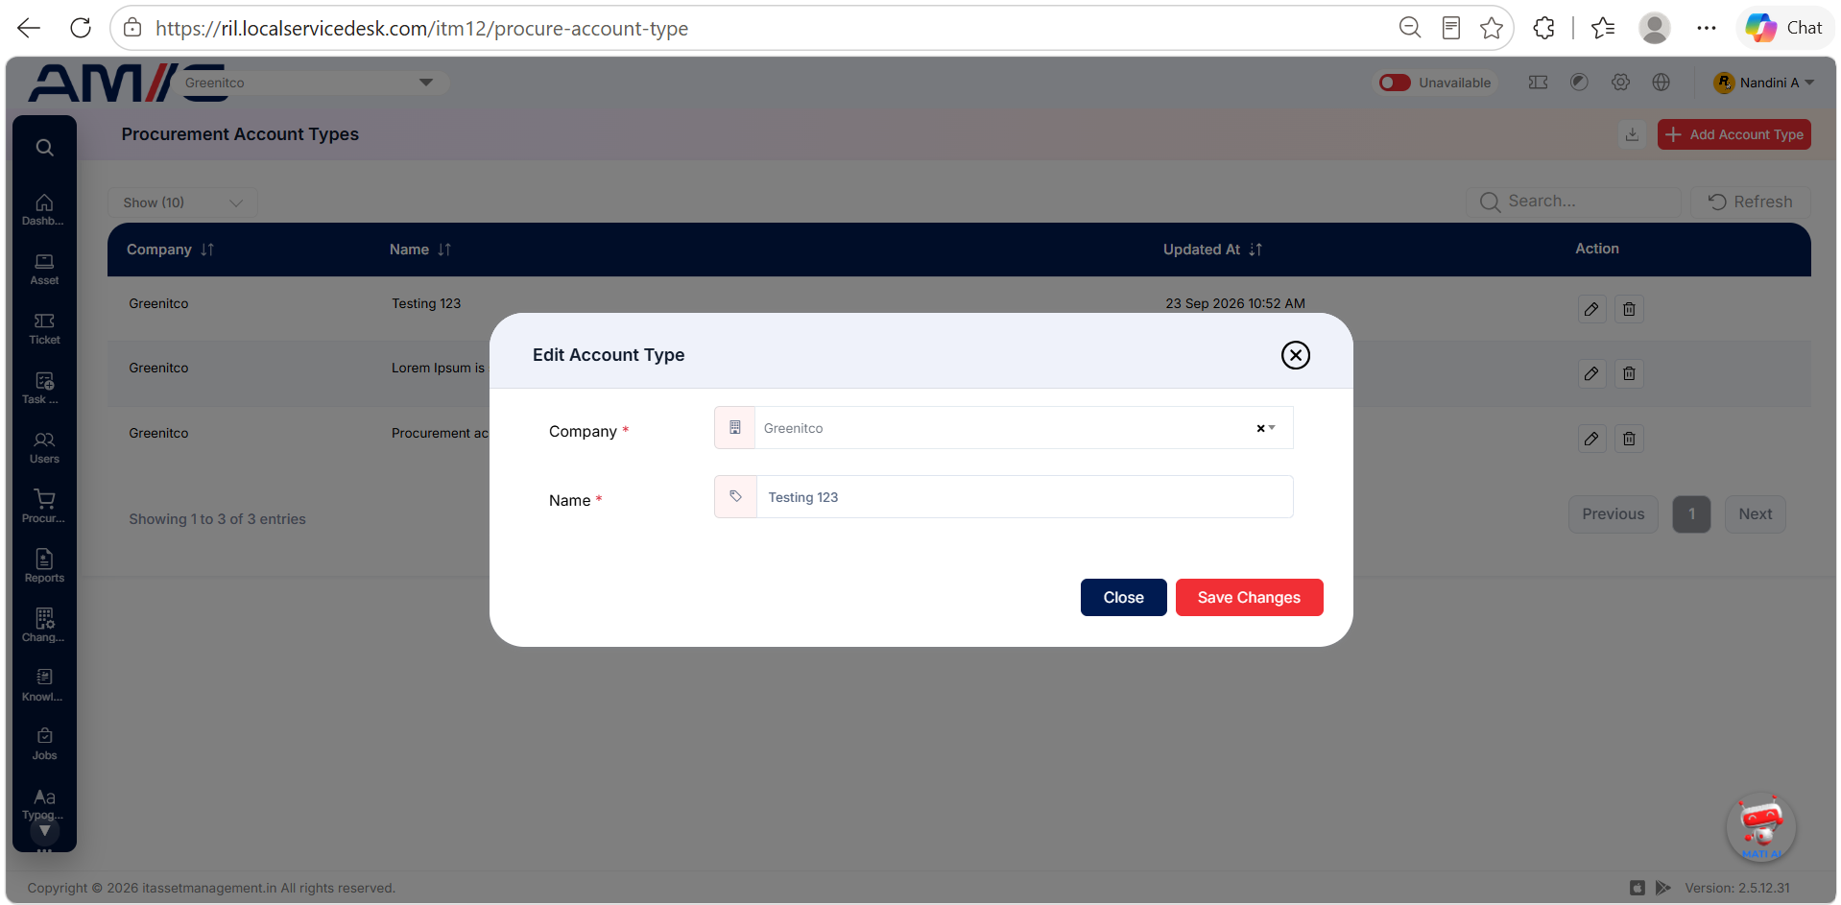
Task: Delete the Procurement account row
Action: click(x=1629, y=439)
